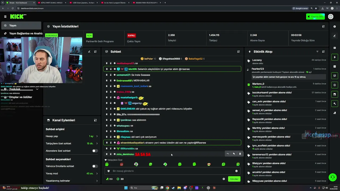Open the Yavaş mod 45 sn. setting
Image resolution: width=340 pixels, height=191 pixels.
click(72, 173)
